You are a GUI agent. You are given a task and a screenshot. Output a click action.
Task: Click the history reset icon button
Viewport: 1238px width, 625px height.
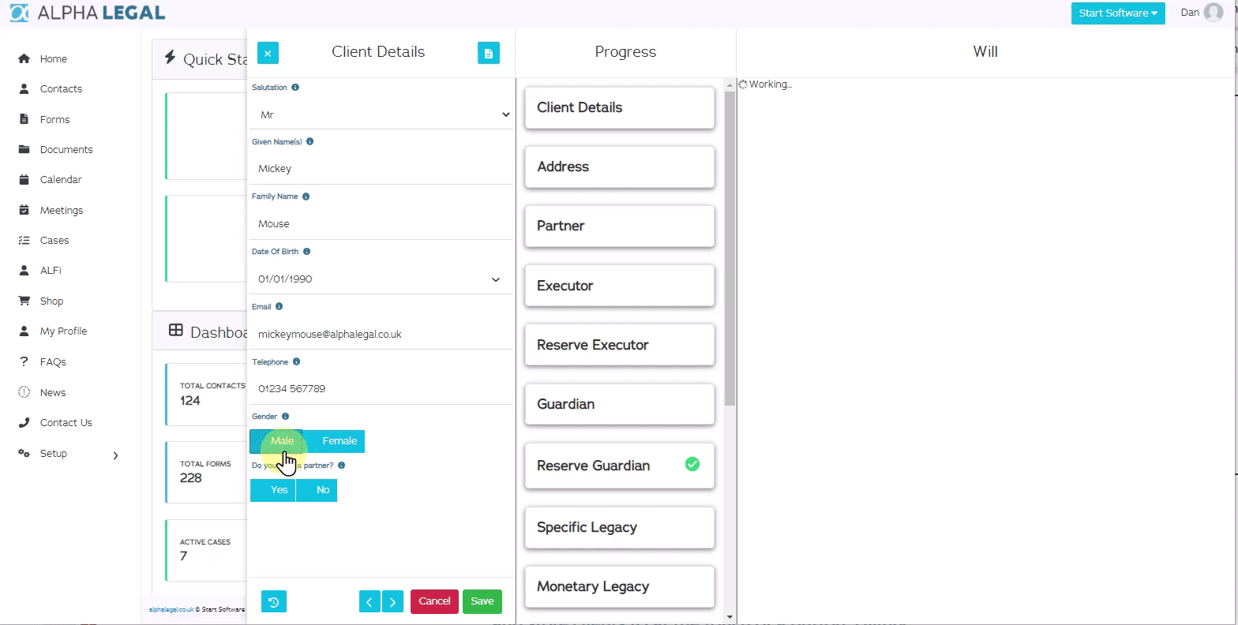(273, 601)
